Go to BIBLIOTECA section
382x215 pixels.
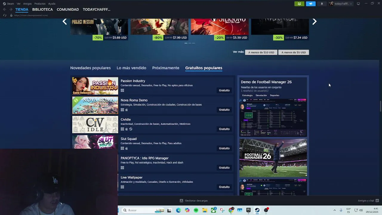point(42,9)
